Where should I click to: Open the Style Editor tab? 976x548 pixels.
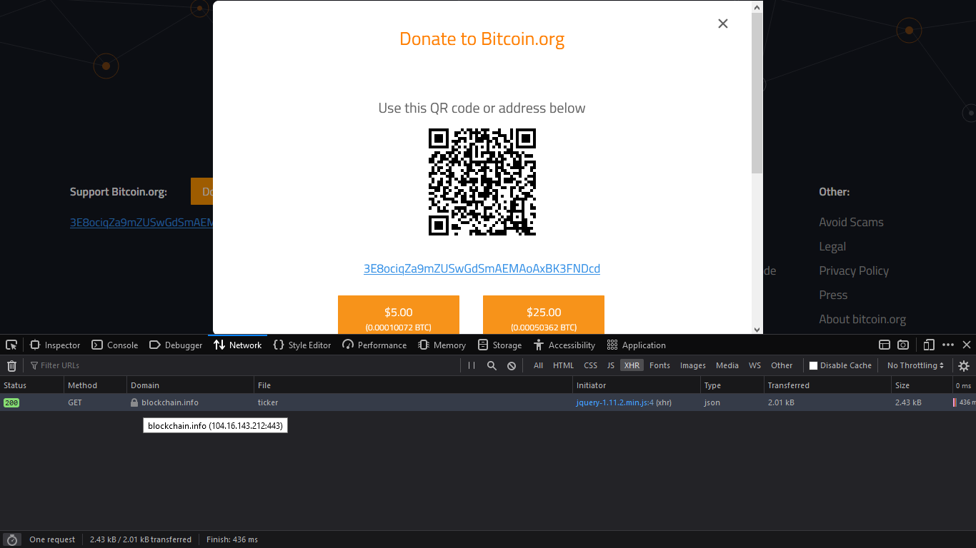pos(302,345)
